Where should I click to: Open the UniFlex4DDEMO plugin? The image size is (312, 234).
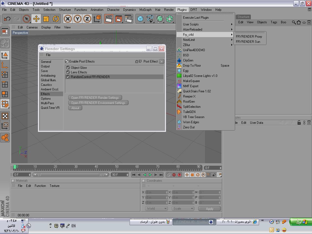[206, 50]
